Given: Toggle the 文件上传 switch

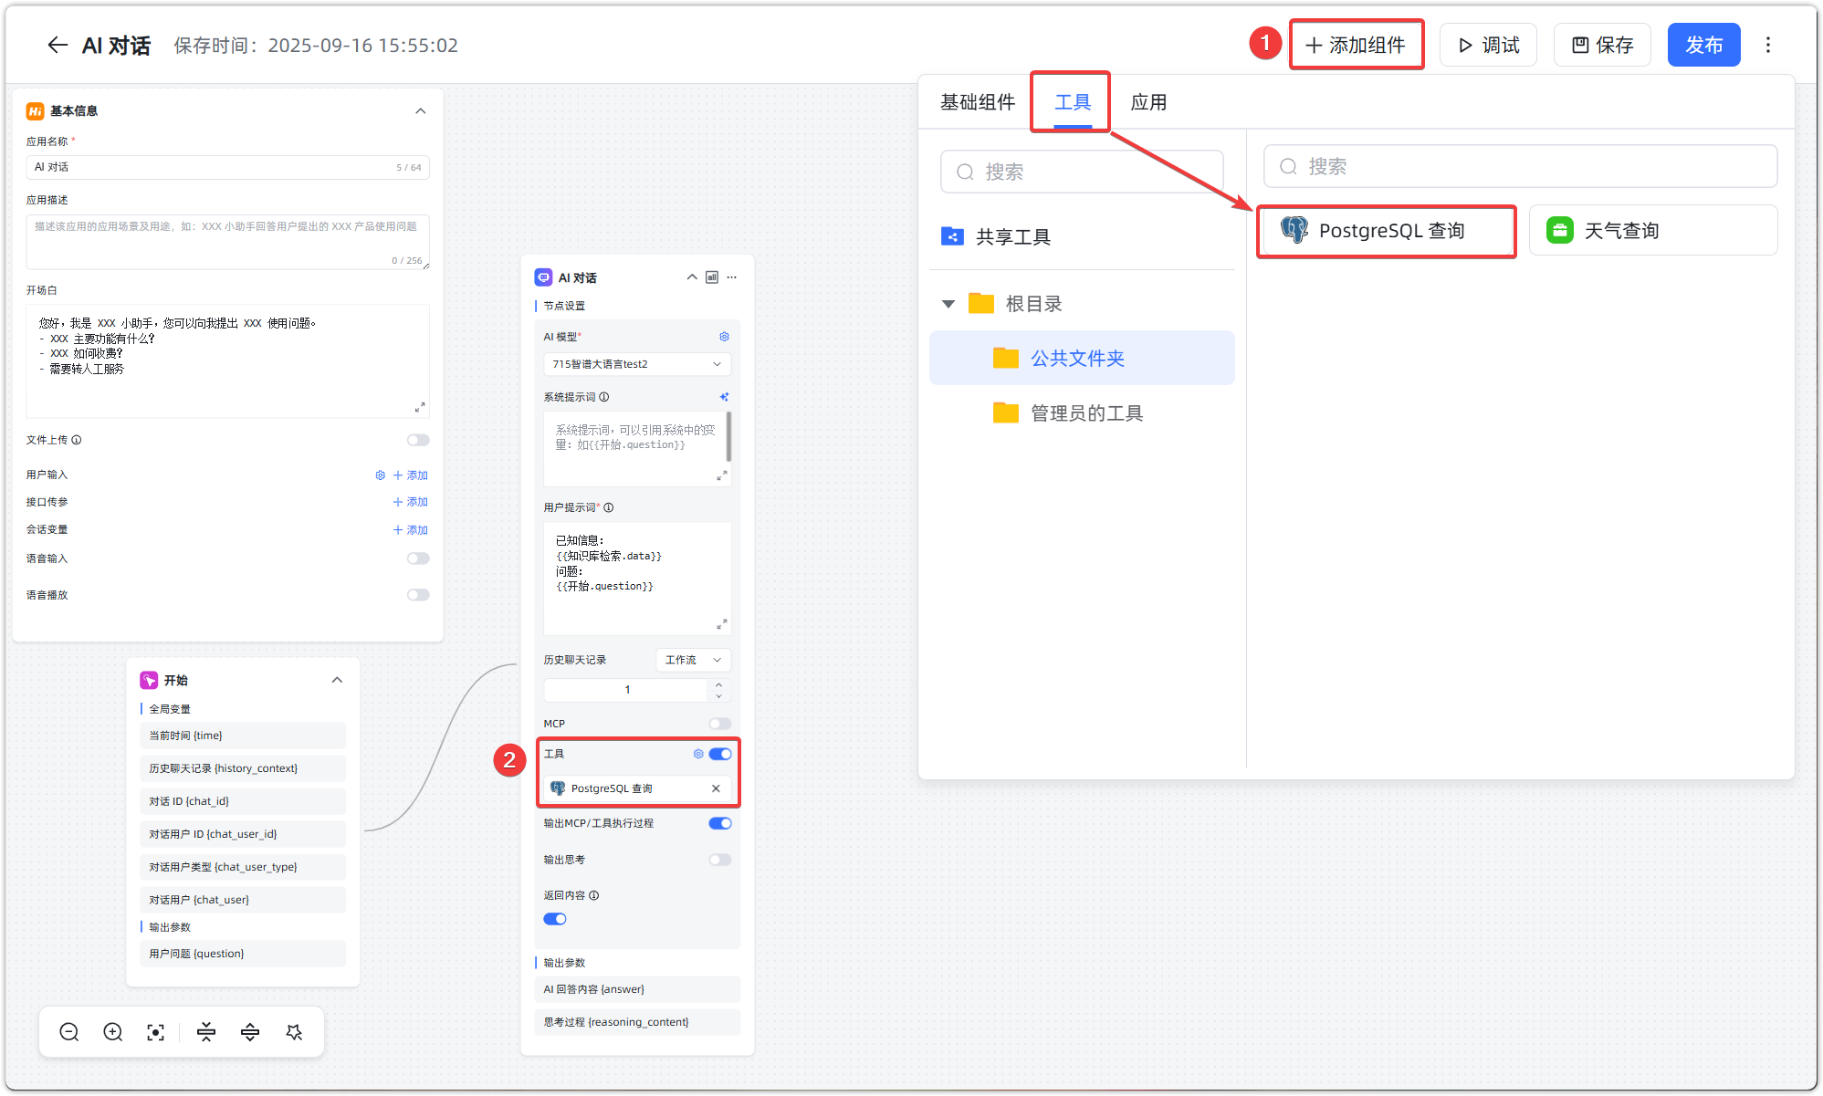Looking at the screenshot, I should [418, 440].
